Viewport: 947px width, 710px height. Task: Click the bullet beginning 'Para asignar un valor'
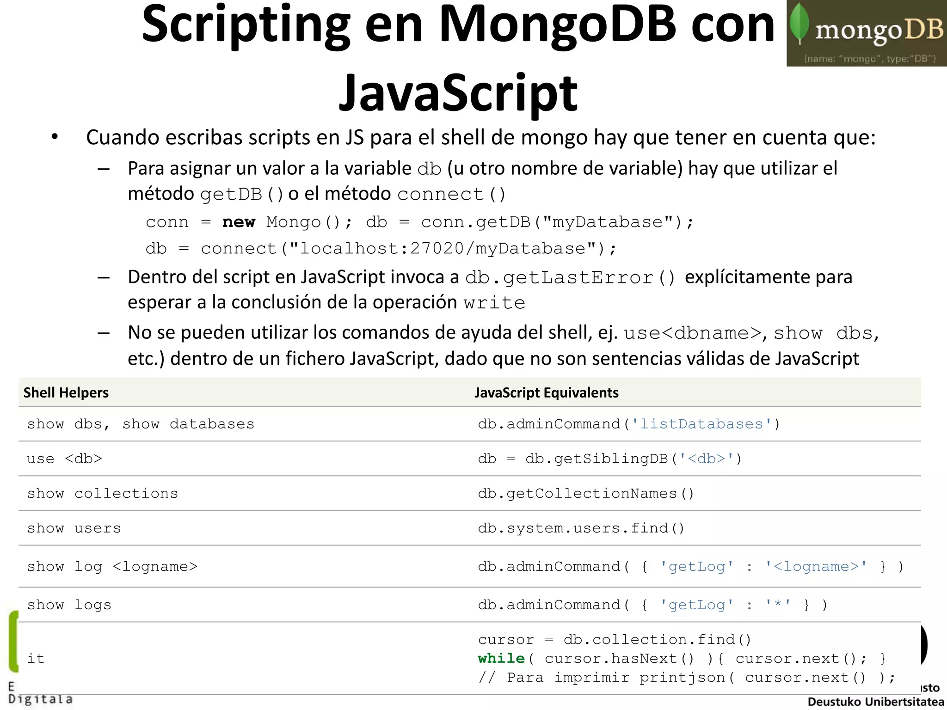point(483,181)
